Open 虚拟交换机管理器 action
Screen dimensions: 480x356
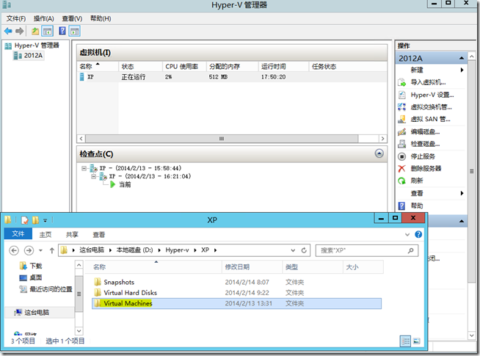click(431, 107)
